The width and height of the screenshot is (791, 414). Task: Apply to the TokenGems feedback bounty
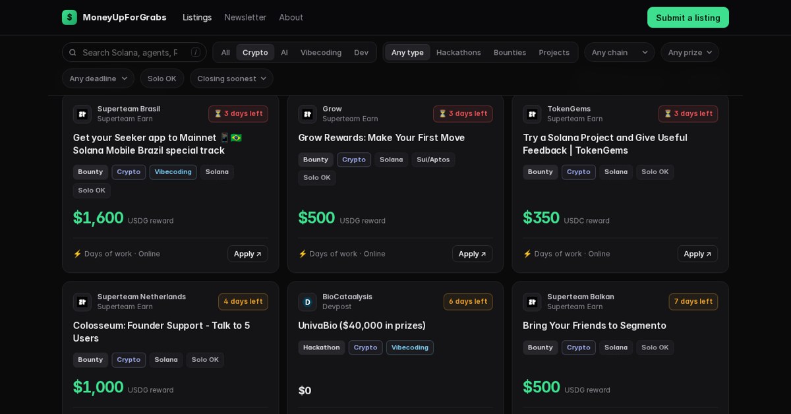coord(697,254)
